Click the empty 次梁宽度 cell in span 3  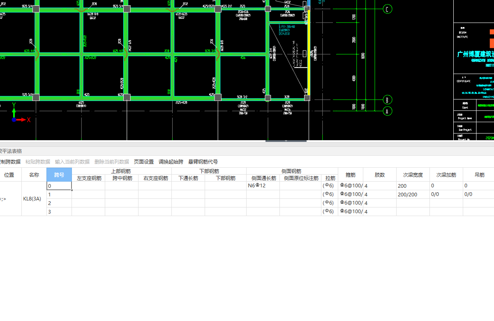point(413,212)
